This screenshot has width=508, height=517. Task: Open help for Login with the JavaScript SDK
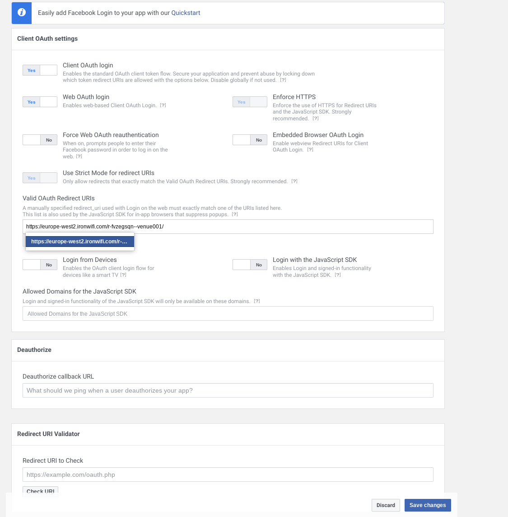(337, 275)
